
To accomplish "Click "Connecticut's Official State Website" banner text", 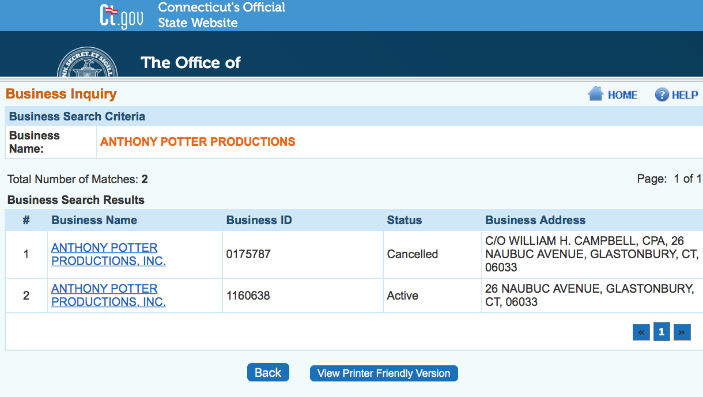I will click(221, 15).
